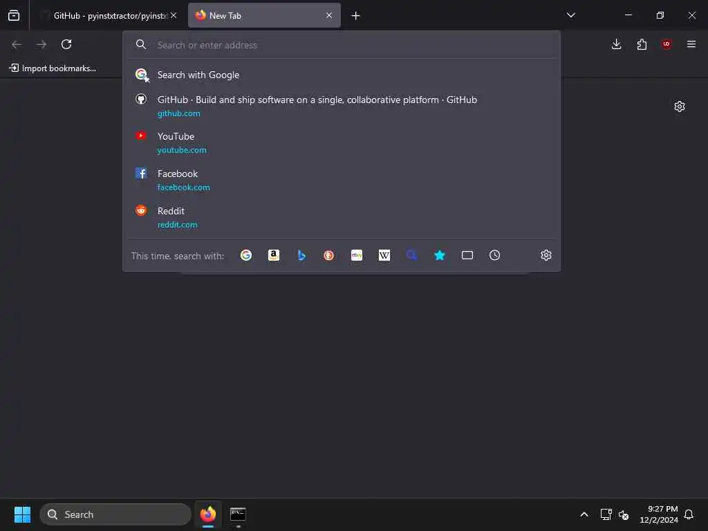The image size is (708, 531).
Task: Open the network status tray icon
Action: coord(606,514)
